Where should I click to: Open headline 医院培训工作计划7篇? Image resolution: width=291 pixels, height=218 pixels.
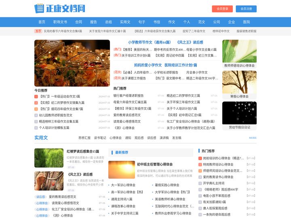click(181, 65)
